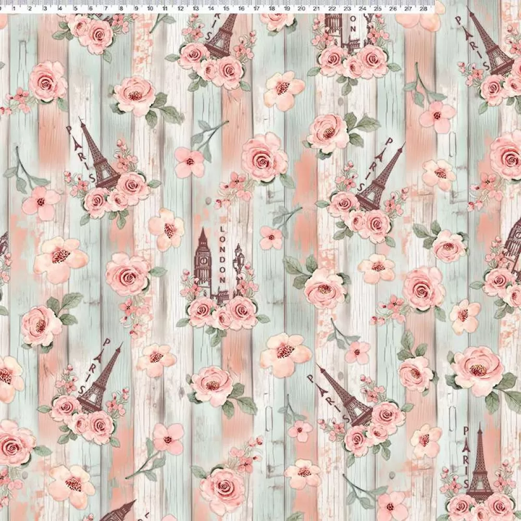Click the ruler mark labeled 18

click(271, 9)
